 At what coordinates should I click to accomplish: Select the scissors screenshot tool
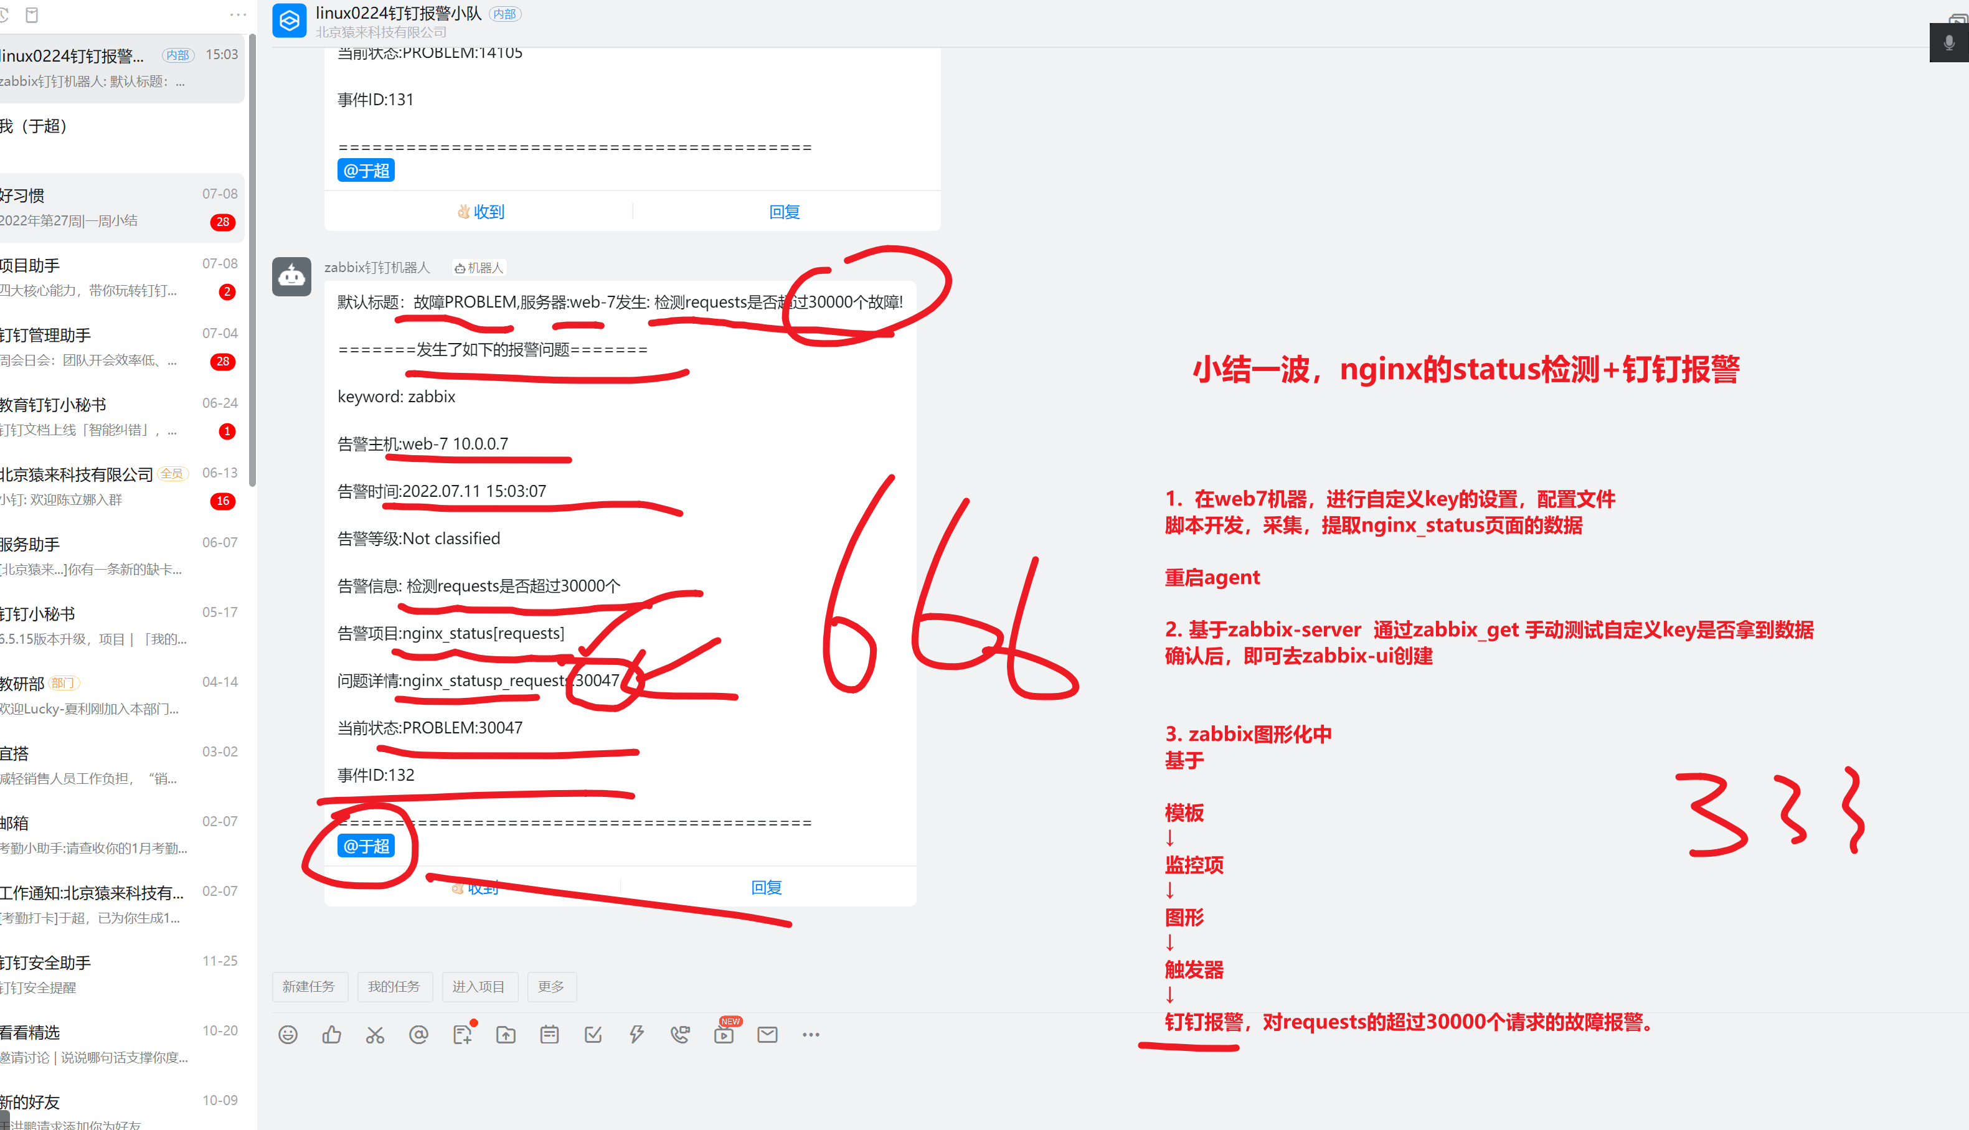[375, 1035]
